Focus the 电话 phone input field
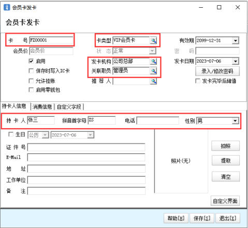Screen dimensions: 248x228 click(158, 120)
